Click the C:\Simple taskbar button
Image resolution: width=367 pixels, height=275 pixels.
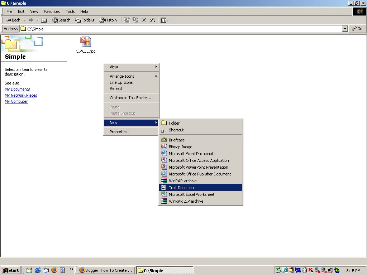pos(165,270)
